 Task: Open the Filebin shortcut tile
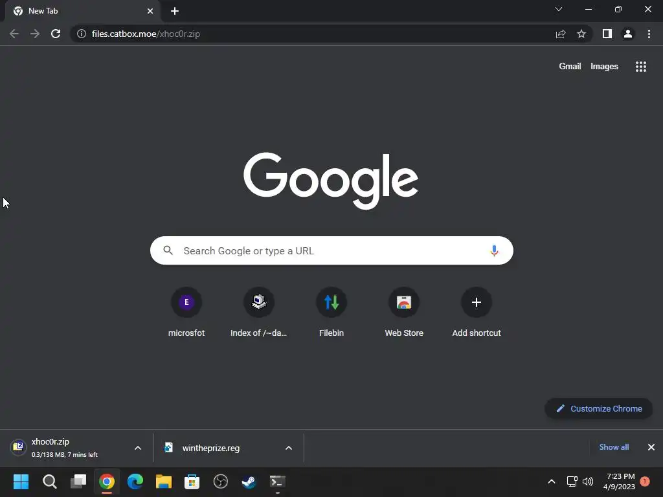point(331,313)
